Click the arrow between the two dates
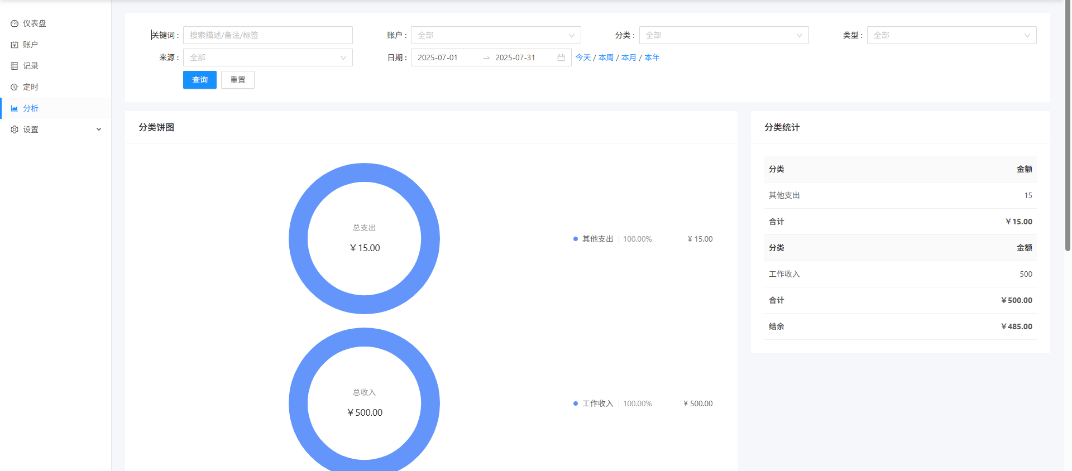Screen dimensions: 1072x471 486,57
